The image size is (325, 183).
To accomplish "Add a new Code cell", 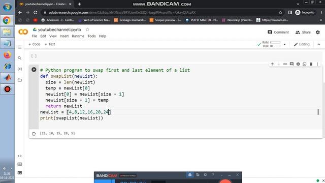I will pos(34,44).
